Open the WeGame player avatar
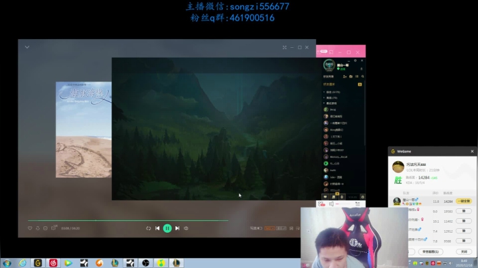 pyautogui.click(x=398, y=167)
